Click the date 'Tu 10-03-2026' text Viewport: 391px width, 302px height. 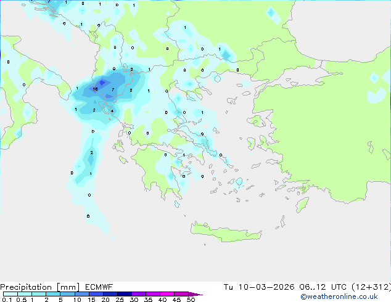(x=259, y=287)
